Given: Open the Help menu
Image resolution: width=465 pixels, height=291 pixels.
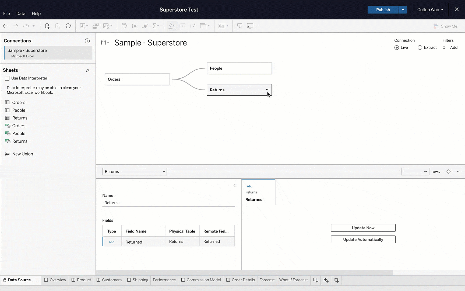Looking at the screenshot, I should coord(36,13).
